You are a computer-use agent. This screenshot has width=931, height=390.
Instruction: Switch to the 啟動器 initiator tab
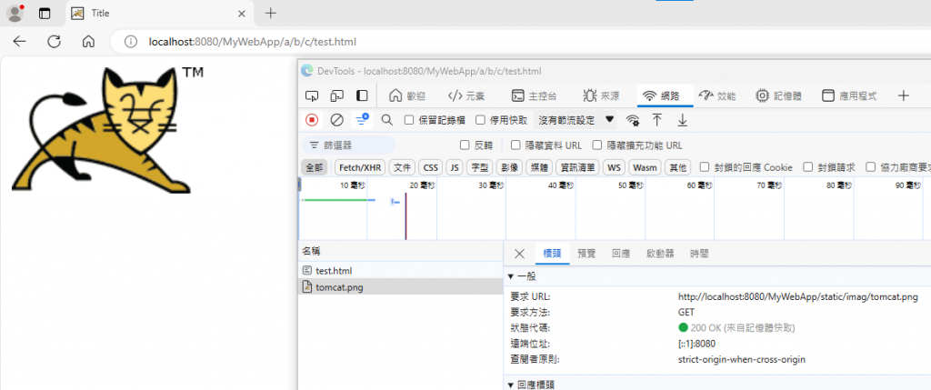click(660, 254)
